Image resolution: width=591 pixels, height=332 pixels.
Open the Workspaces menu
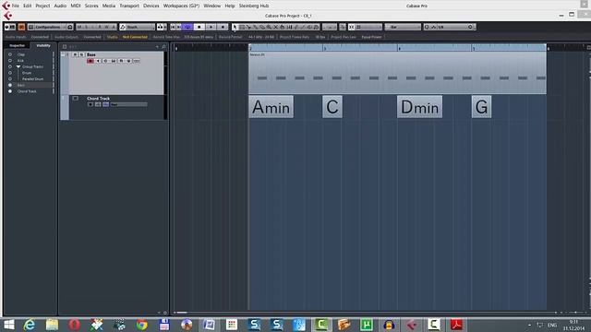pos(181,6)
